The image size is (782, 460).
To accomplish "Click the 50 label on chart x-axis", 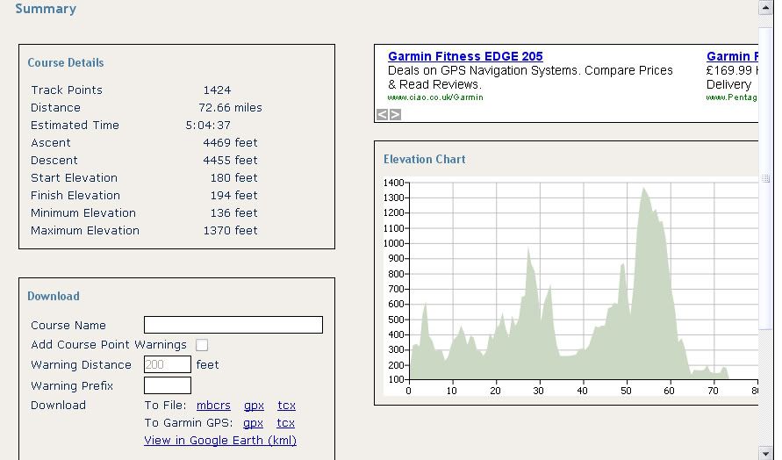I will (626, 391).
